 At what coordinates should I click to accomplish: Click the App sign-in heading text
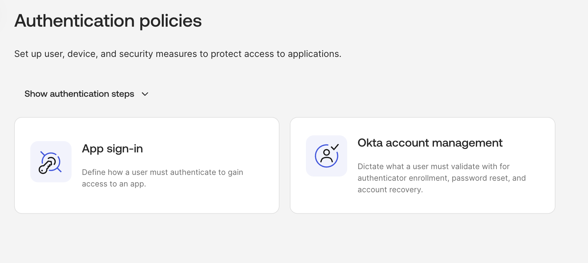[112, 149]
